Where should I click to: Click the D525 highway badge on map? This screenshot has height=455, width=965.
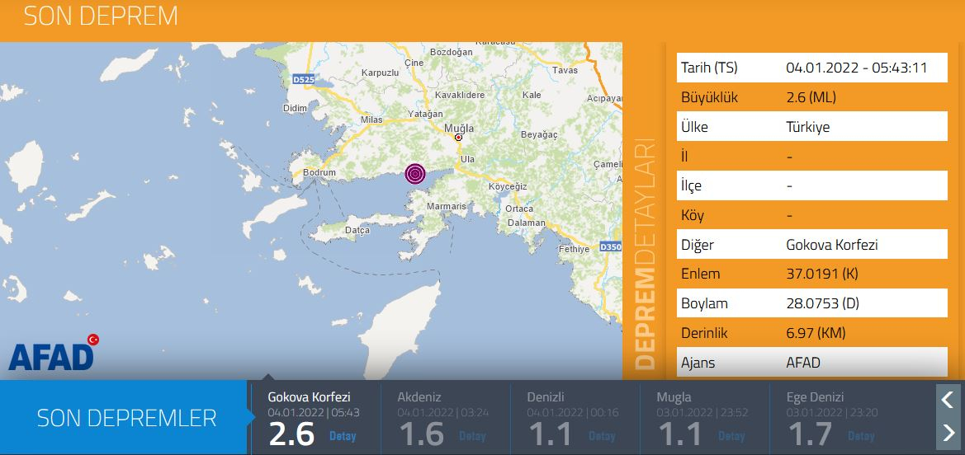(304, 79)
